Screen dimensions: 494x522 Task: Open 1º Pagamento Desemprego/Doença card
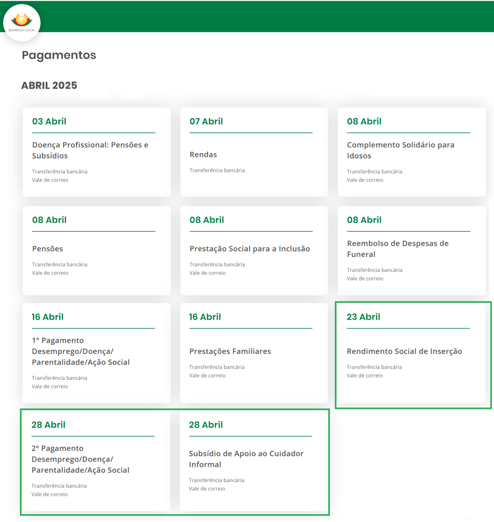(x=96, y=353)
